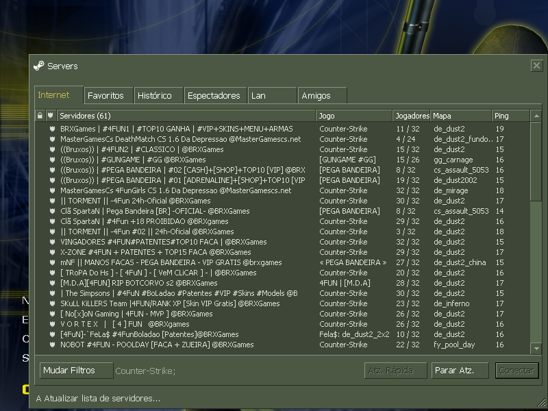Click the 4FUN | [M.D.A] game cell
This screenshot has width=548, height=411.
(x=345, y=283)
